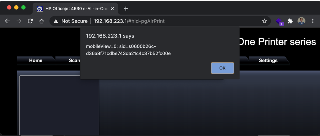Enter full screen with the green button
The height and width of the screenshot is (136, 320).
(23, 8)
